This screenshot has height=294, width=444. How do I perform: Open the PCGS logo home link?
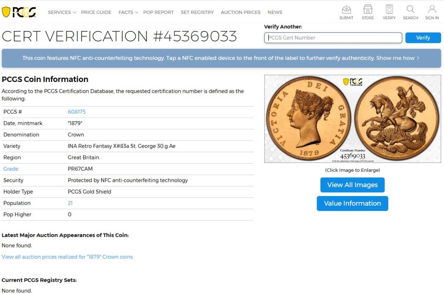[x=19, y=12]
